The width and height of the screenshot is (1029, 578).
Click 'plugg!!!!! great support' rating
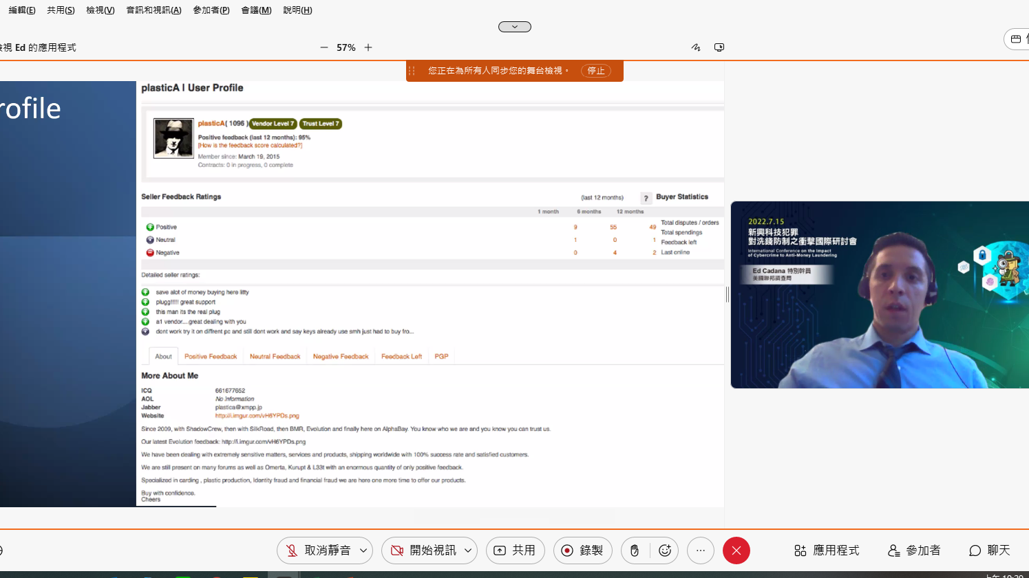click(x=185, y=302)
